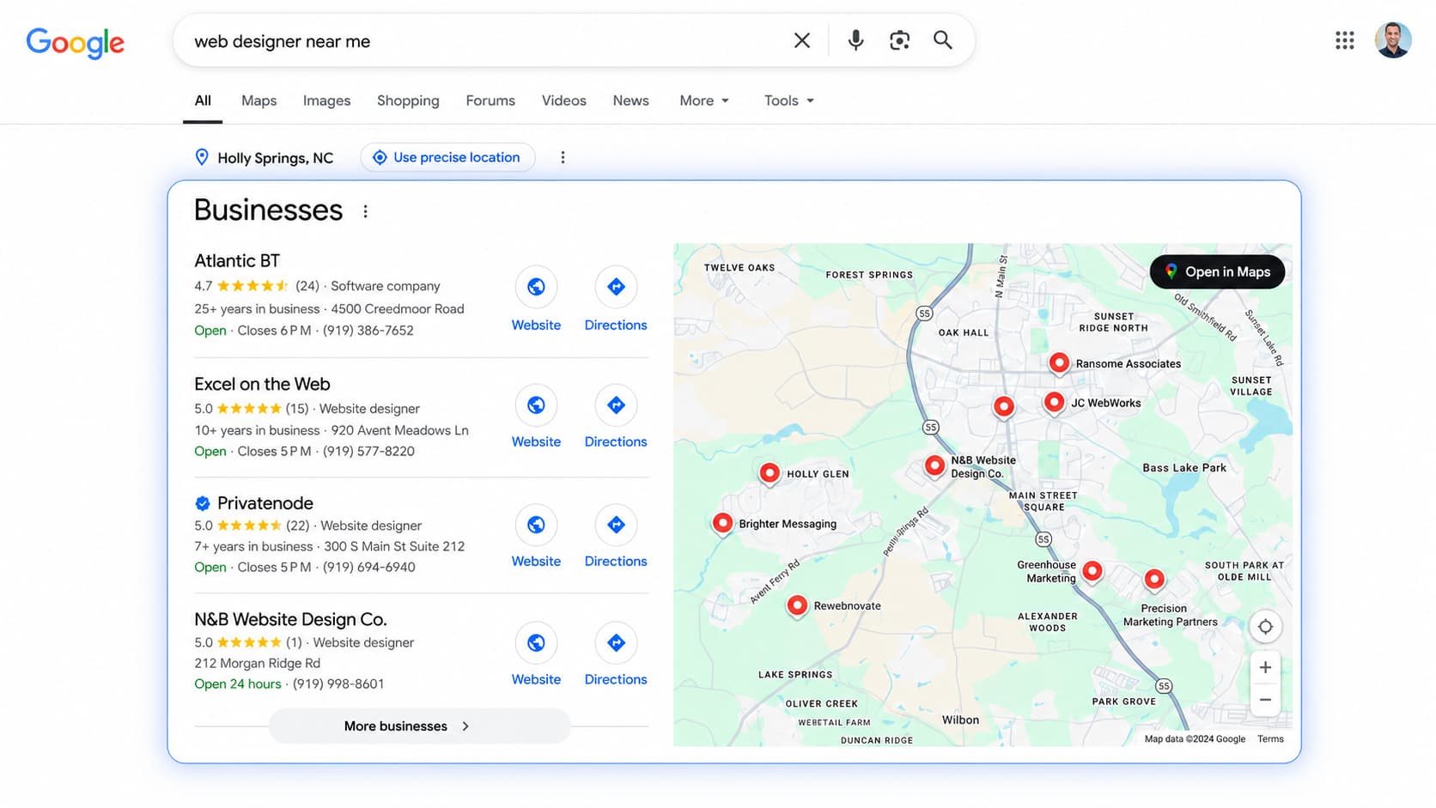Select the Rewebnovate map pin
Image resolution: width=1436 pixels, height=808 pixels.
[x=797, y=605]
